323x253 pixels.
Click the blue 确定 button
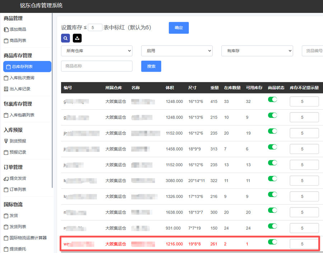tap(179, 28)
